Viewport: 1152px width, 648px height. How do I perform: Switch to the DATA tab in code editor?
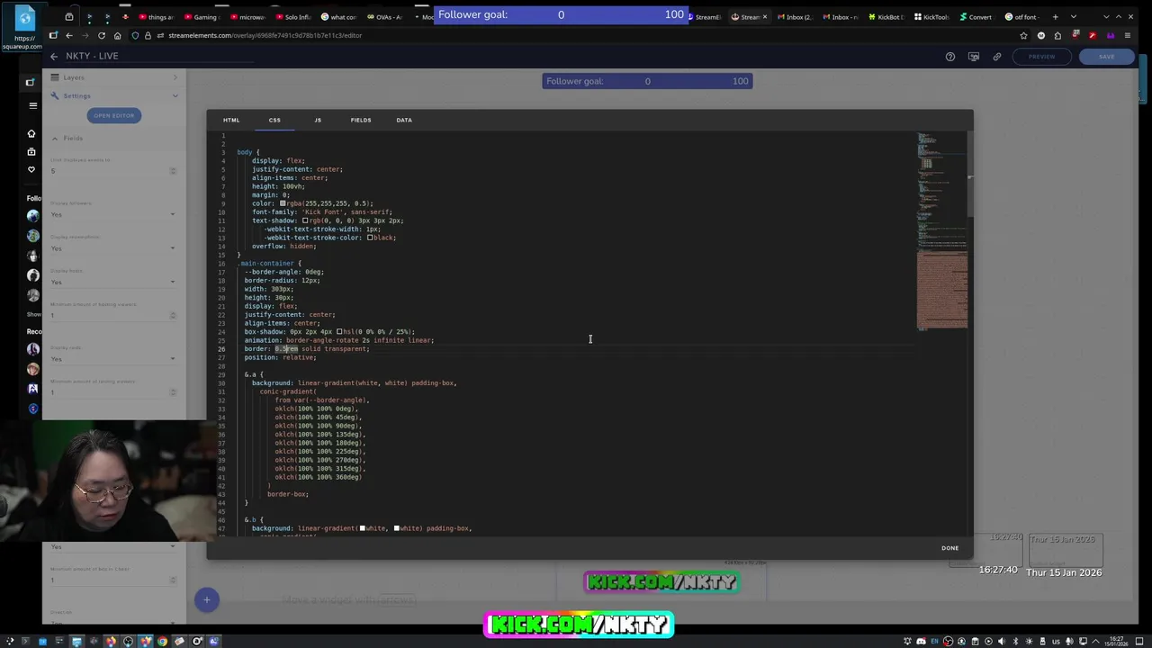tap(404, 120)
